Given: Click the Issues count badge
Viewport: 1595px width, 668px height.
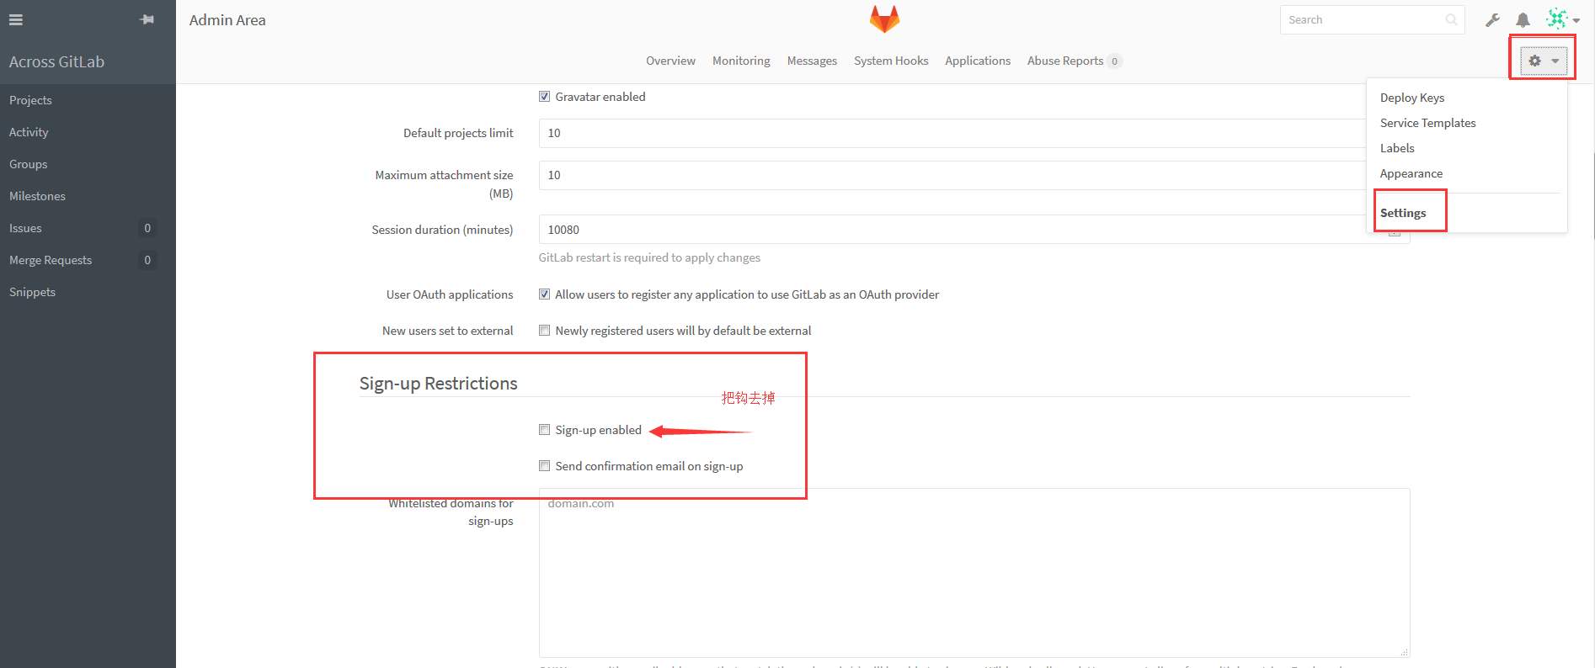Looking at the screenshot, I should [x=147, y=228].
